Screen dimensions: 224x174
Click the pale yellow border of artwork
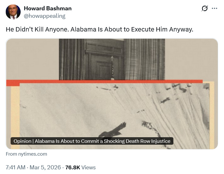[x=15, y=117]
